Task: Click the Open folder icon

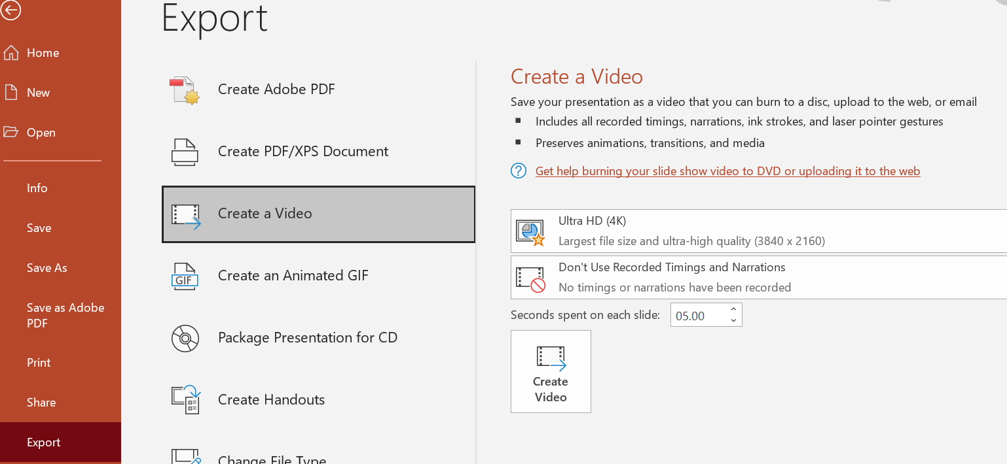Action: pos(10,132)
